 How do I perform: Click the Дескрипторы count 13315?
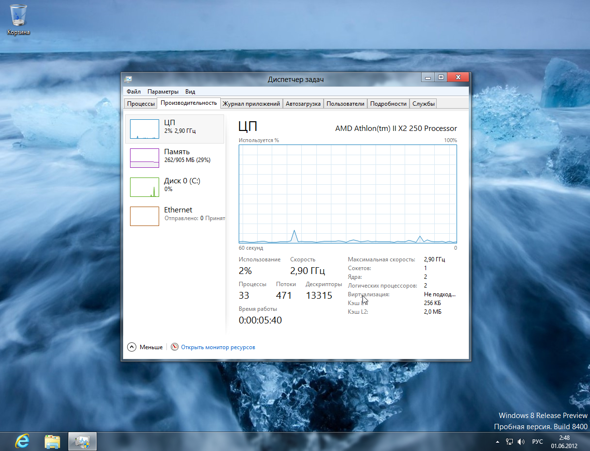pyautogui.click(x=319, y=295)
